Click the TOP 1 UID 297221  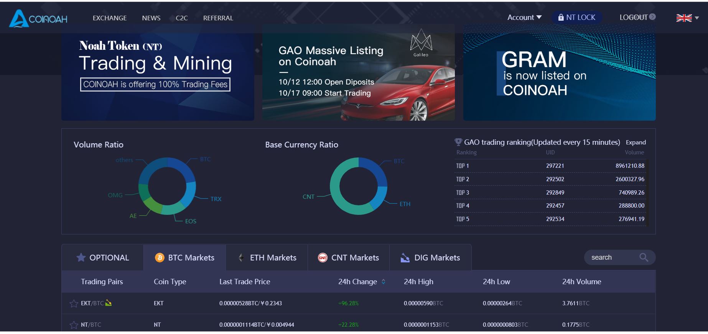point(555,166)
